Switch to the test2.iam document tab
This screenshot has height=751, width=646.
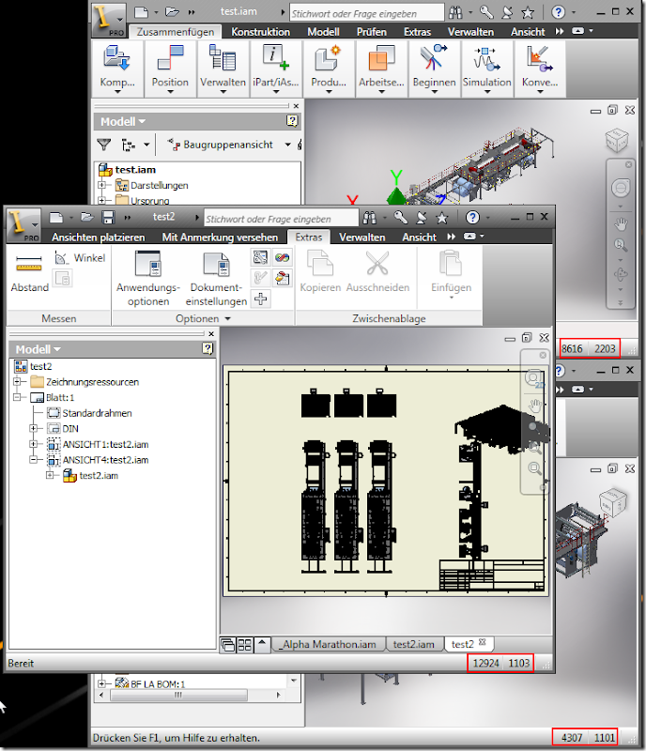tap(413, 644)
